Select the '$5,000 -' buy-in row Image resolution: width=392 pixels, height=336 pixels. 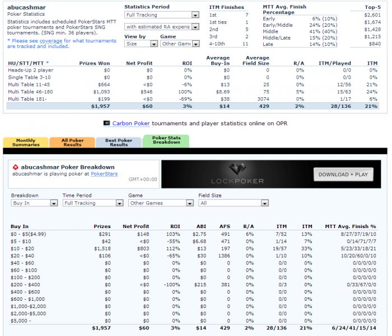point(193,321)
